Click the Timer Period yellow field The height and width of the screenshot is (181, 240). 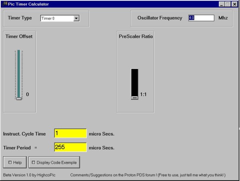(70, 147)
